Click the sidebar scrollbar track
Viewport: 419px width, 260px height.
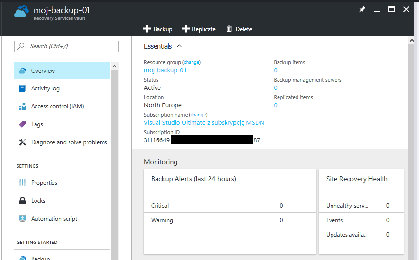tap(114, 165)
